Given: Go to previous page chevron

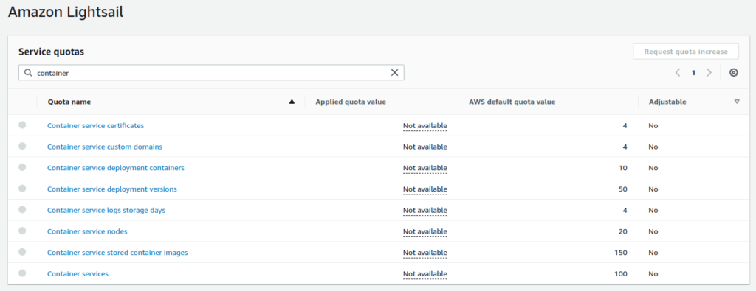Looking at the screenshot, I should tap(678, 73).
